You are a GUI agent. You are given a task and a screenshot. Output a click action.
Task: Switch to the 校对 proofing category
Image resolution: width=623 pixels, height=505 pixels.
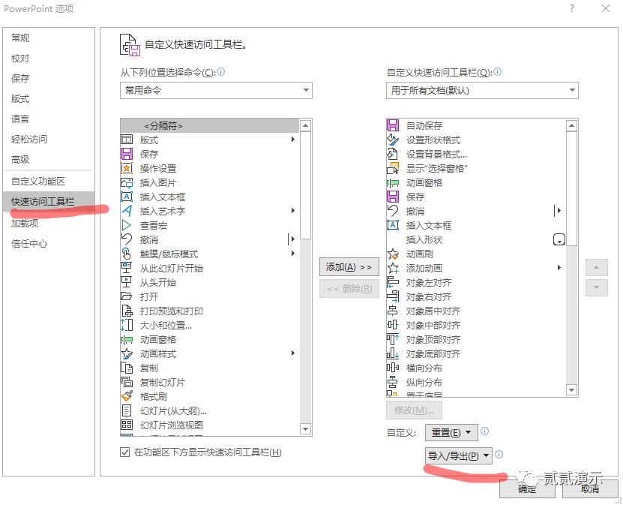(x=20, y=59)
